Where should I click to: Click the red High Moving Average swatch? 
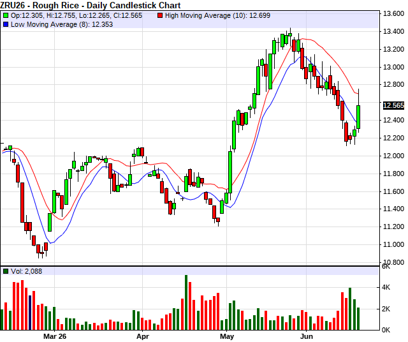tap(160, 15)
